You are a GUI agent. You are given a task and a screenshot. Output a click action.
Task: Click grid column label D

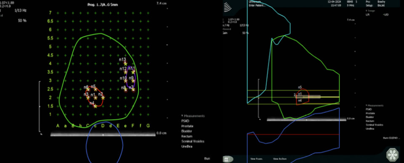pyautogui.click(x=103, y=126)
